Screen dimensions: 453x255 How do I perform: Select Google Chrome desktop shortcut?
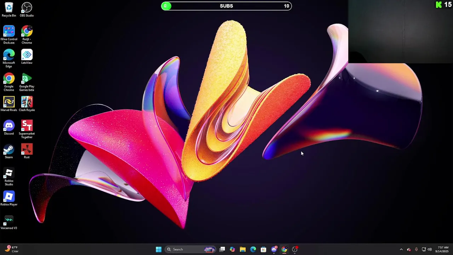click(x=9, y=82)
